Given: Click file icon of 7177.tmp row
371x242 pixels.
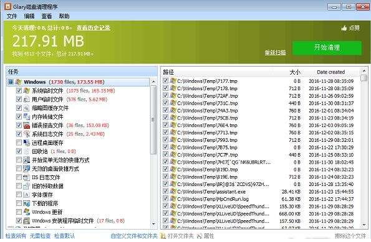Looking at the screenshot, I should click(x=173, y=81).
